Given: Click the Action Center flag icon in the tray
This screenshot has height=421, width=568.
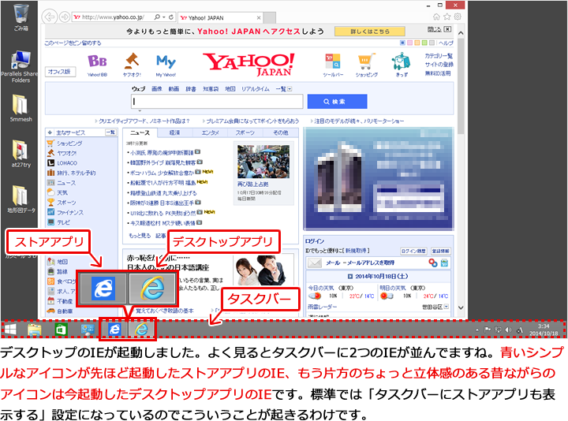Looking at the screenshot, I should tap(488, 330).
